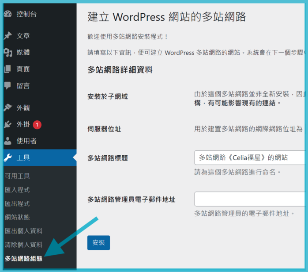
Task: Focus the network admin email field
Action: pos(250,199)
